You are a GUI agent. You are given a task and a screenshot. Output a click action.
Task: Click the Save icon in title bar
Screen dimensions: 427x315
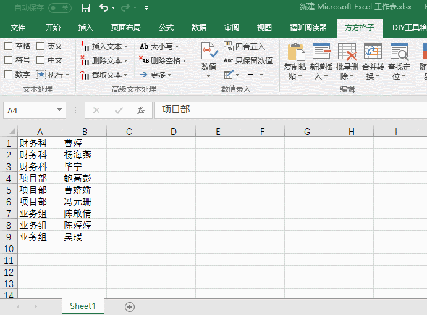[x=86, y=8]
